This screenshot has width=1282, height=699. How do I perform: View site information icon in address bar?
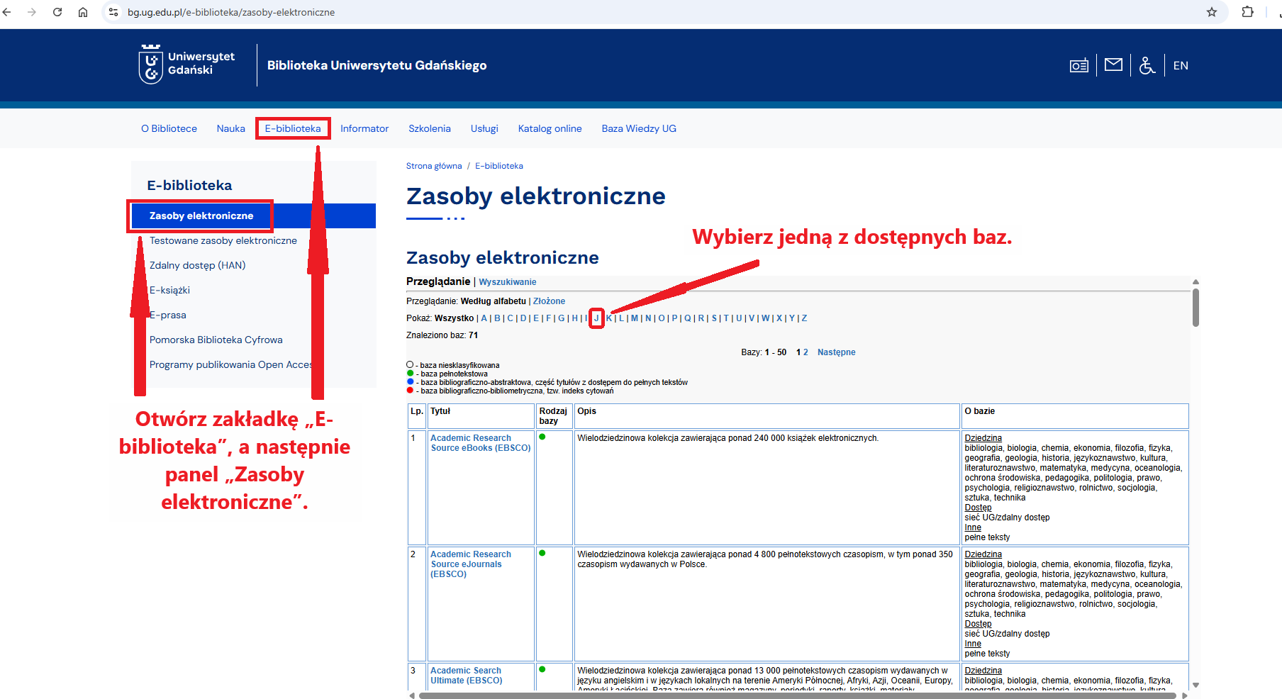click(113, 12)
